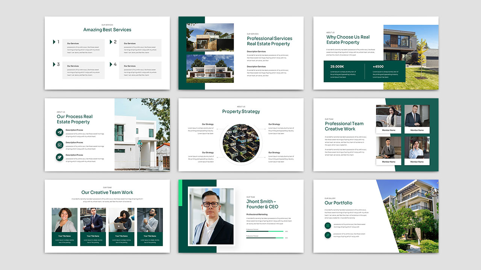Select the Jhont Smith – Founder & CEO title
This screenshot has width=481, height=270.
262,204
